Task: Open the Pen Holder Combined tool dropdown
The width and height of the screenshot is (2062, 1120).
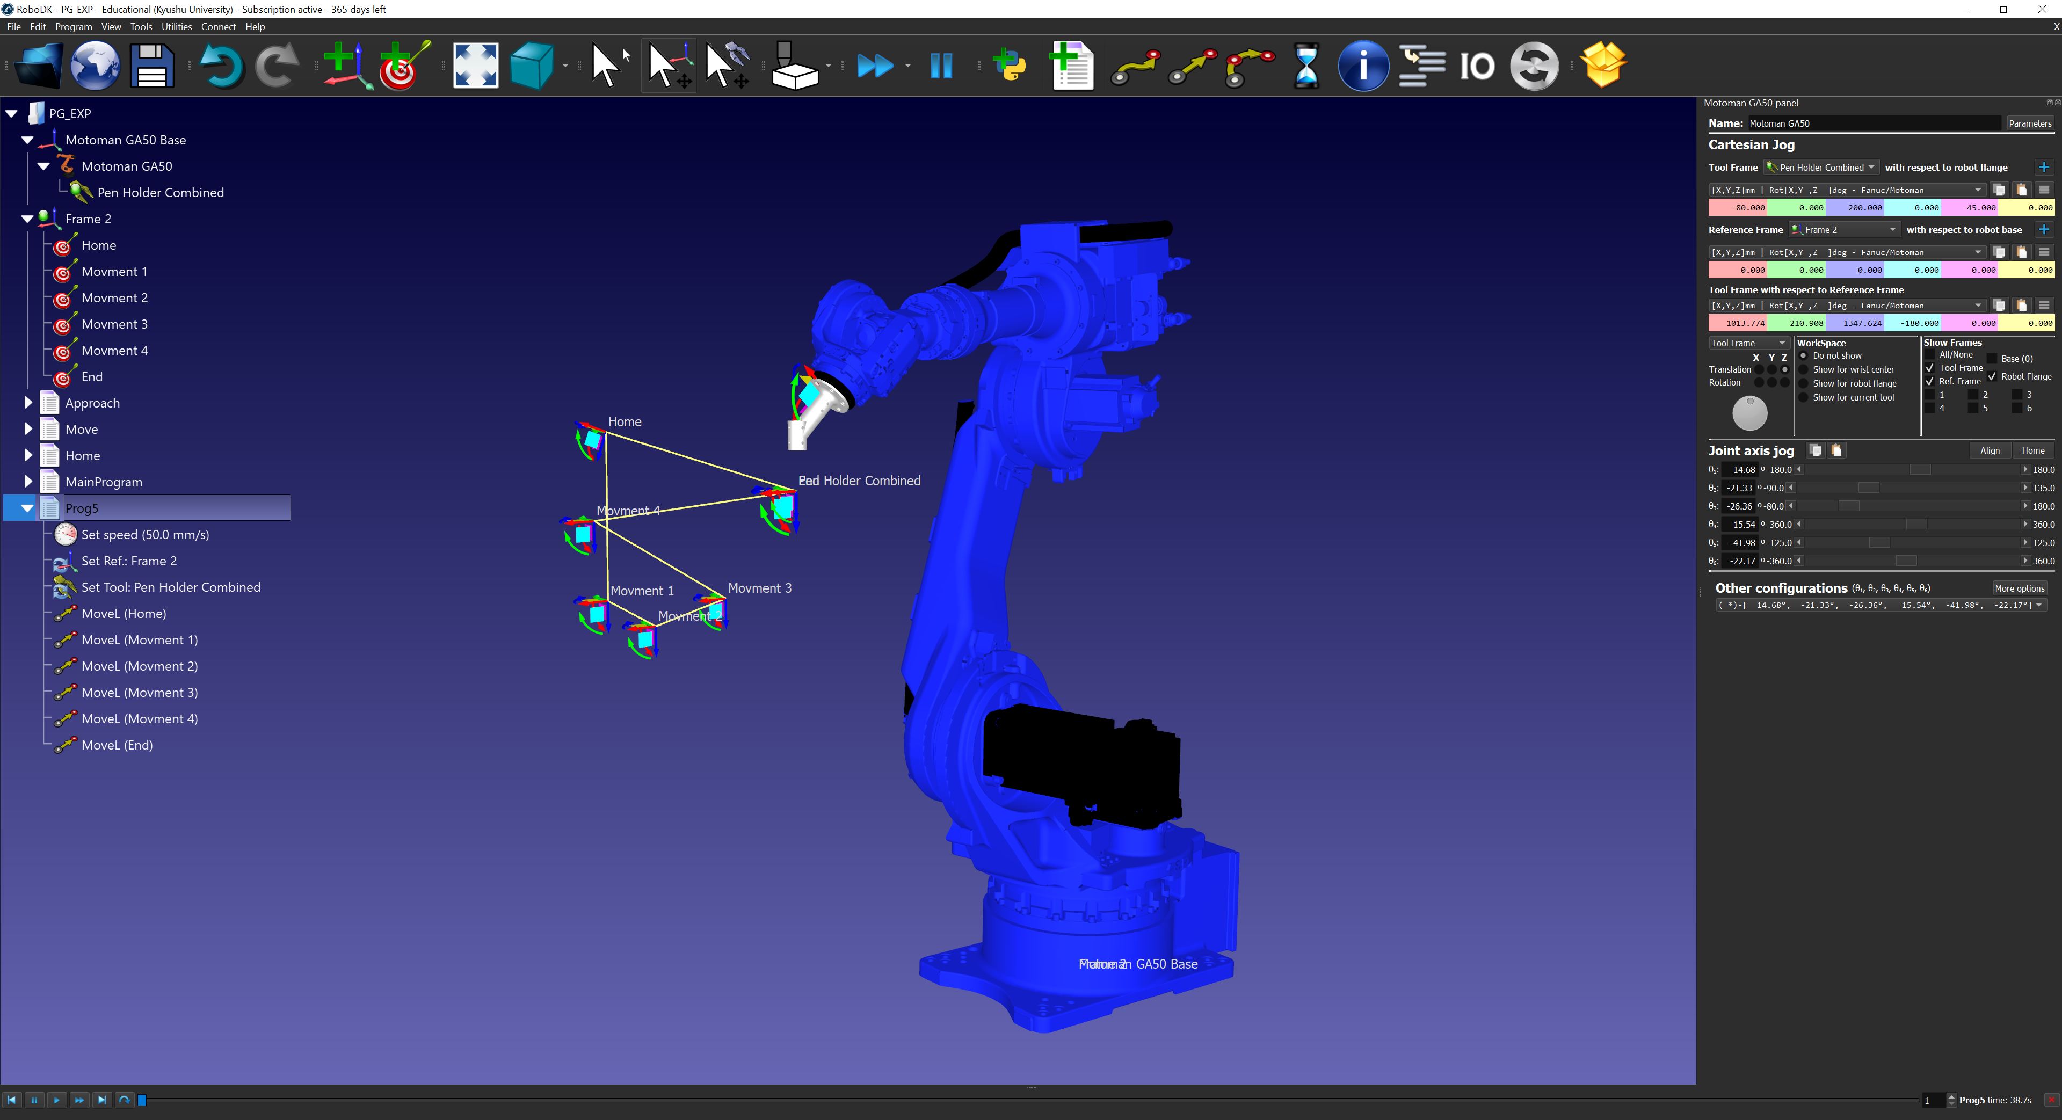Action: pyautogui.click(x=1822, y=168)
